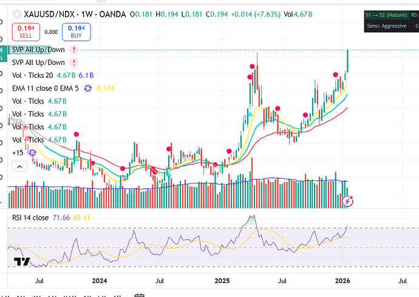Click the purple refresh icon beside +15

[33, 153]
